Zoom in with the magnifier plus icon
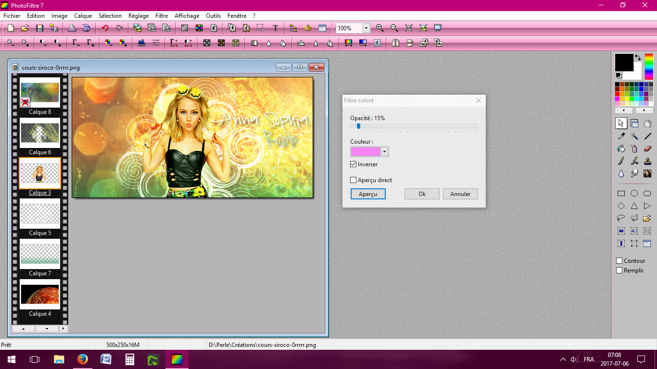The image size is (657, 369). click(380, 28)
